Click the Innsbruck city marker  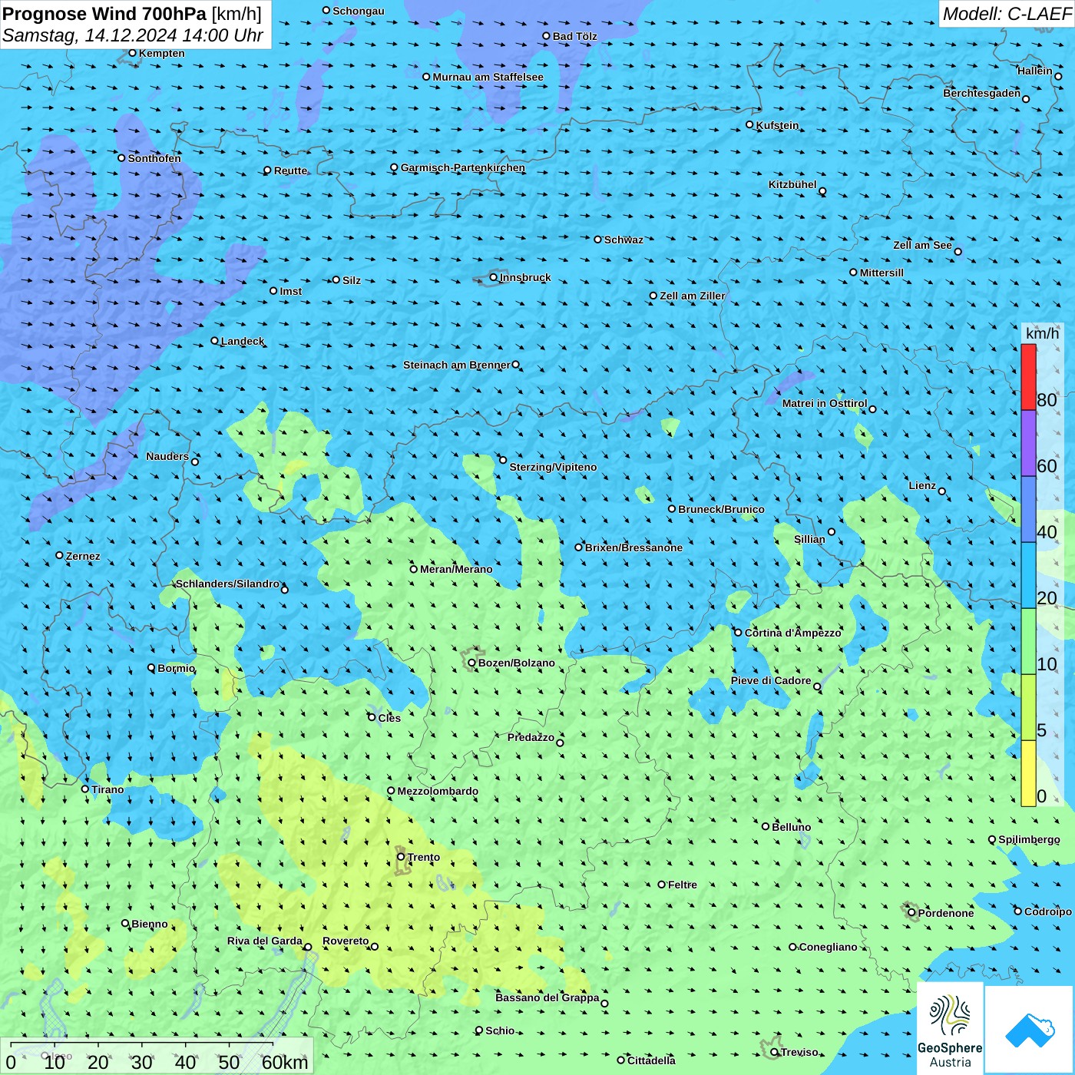point(494,277)
